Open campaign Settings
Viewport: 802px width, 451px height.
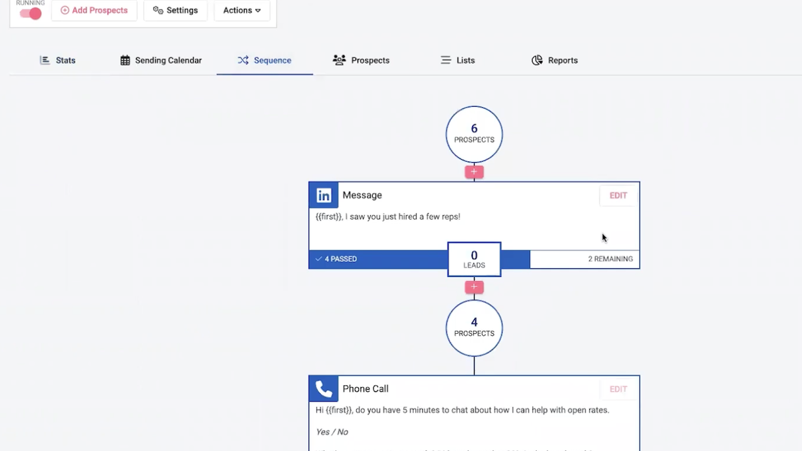click(x=175, y=10)
